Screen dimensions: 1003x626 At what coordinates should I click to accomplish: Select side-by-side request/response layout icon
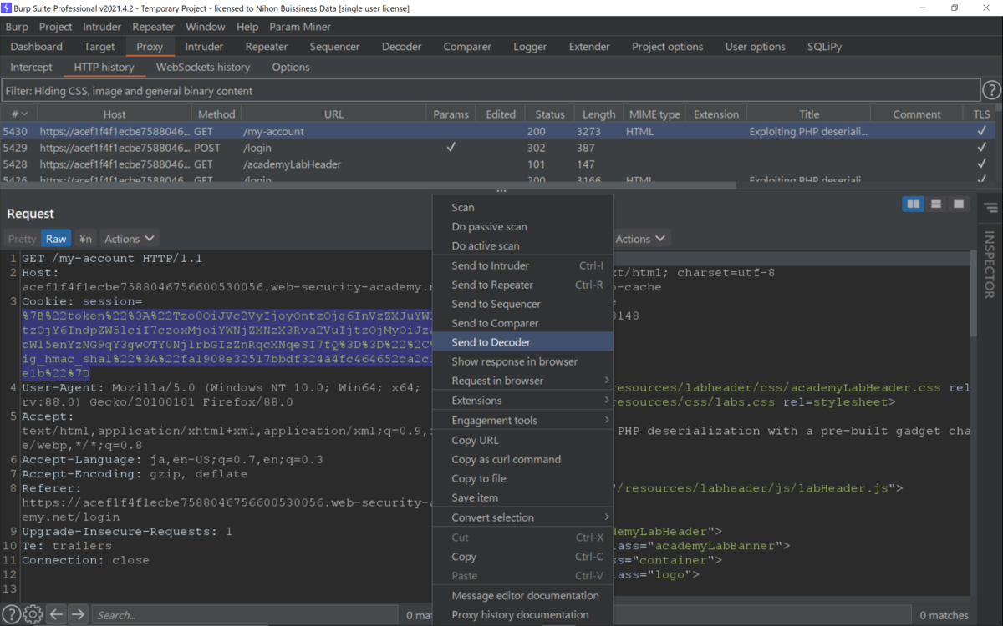pos(914,204)
